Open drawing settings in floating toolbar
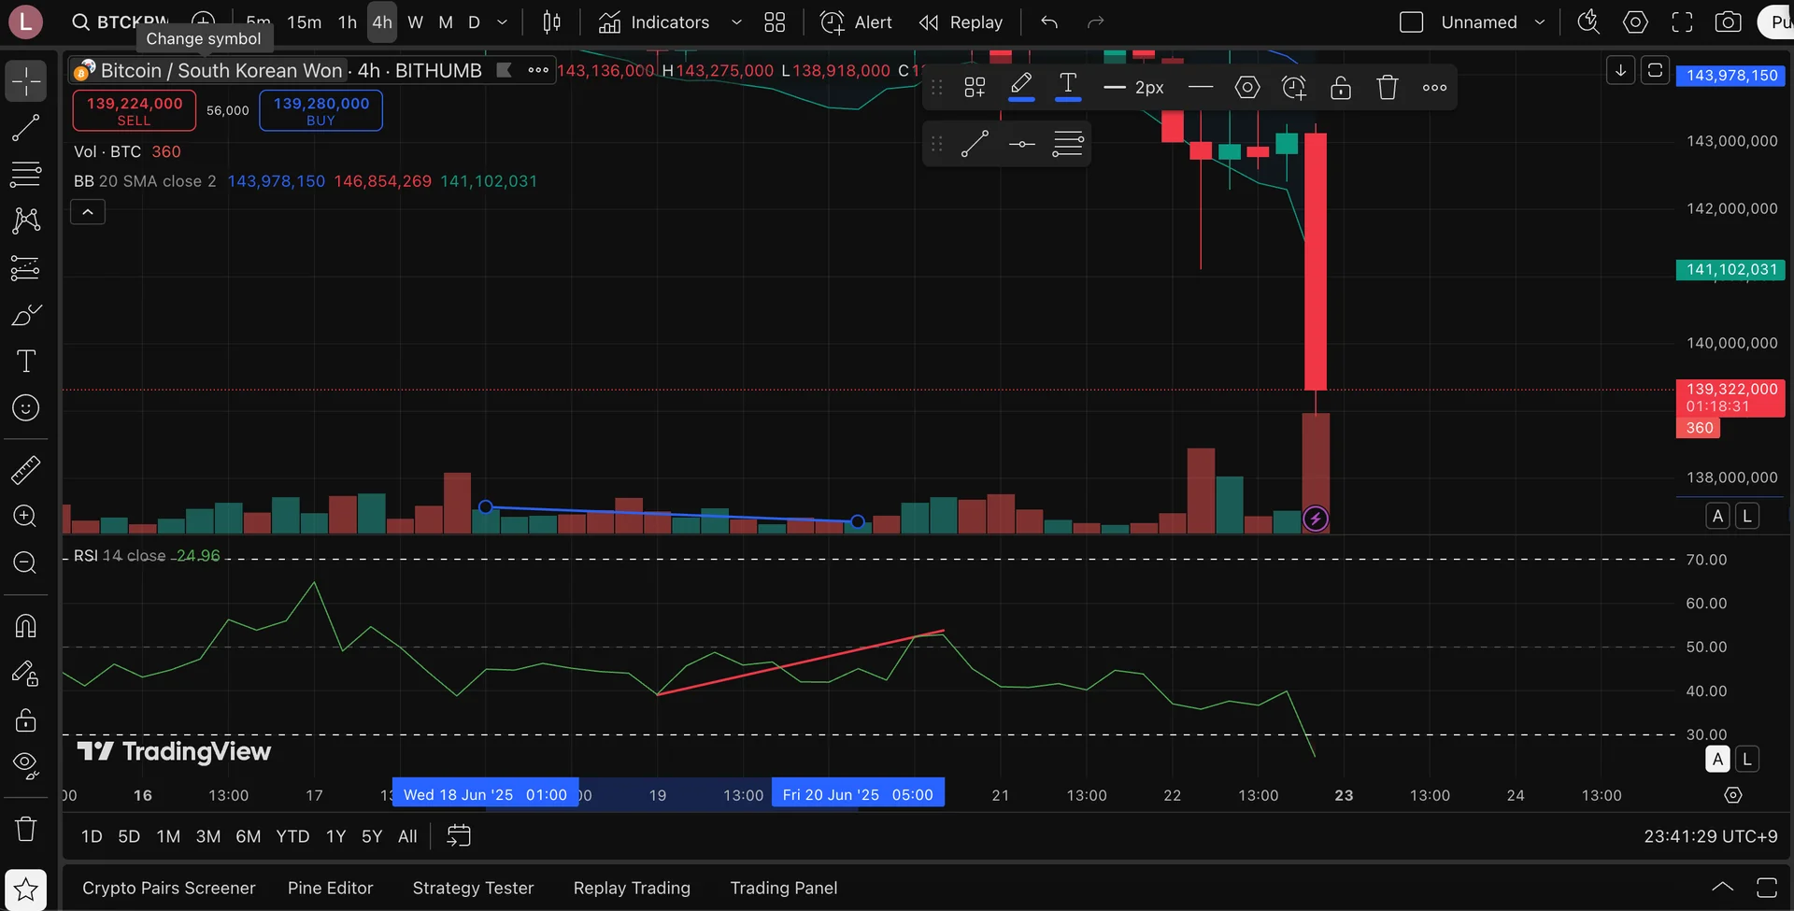 tap(1247, 87)
